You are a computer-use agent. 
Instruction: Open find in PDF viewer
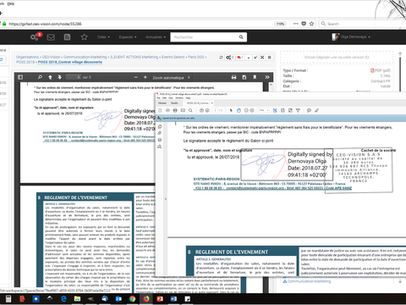[x=40, y=77]
